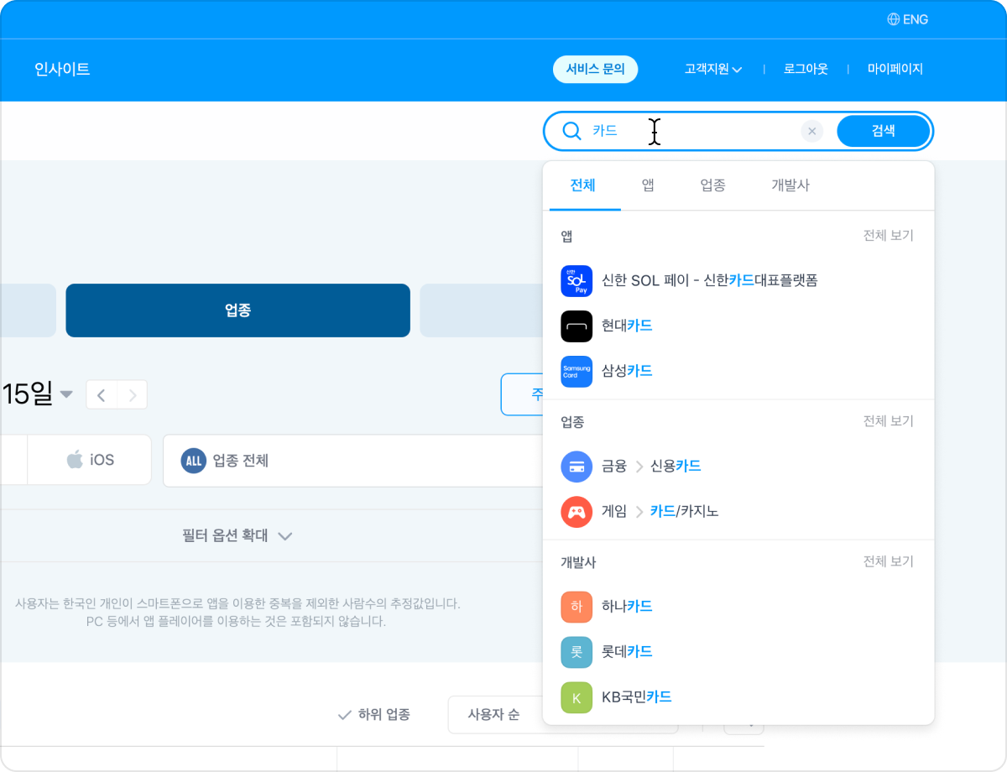The width and height of the screenshot is (1007, 772).
Task: Open the Samsung Card app icon
Action: [577, 371]
